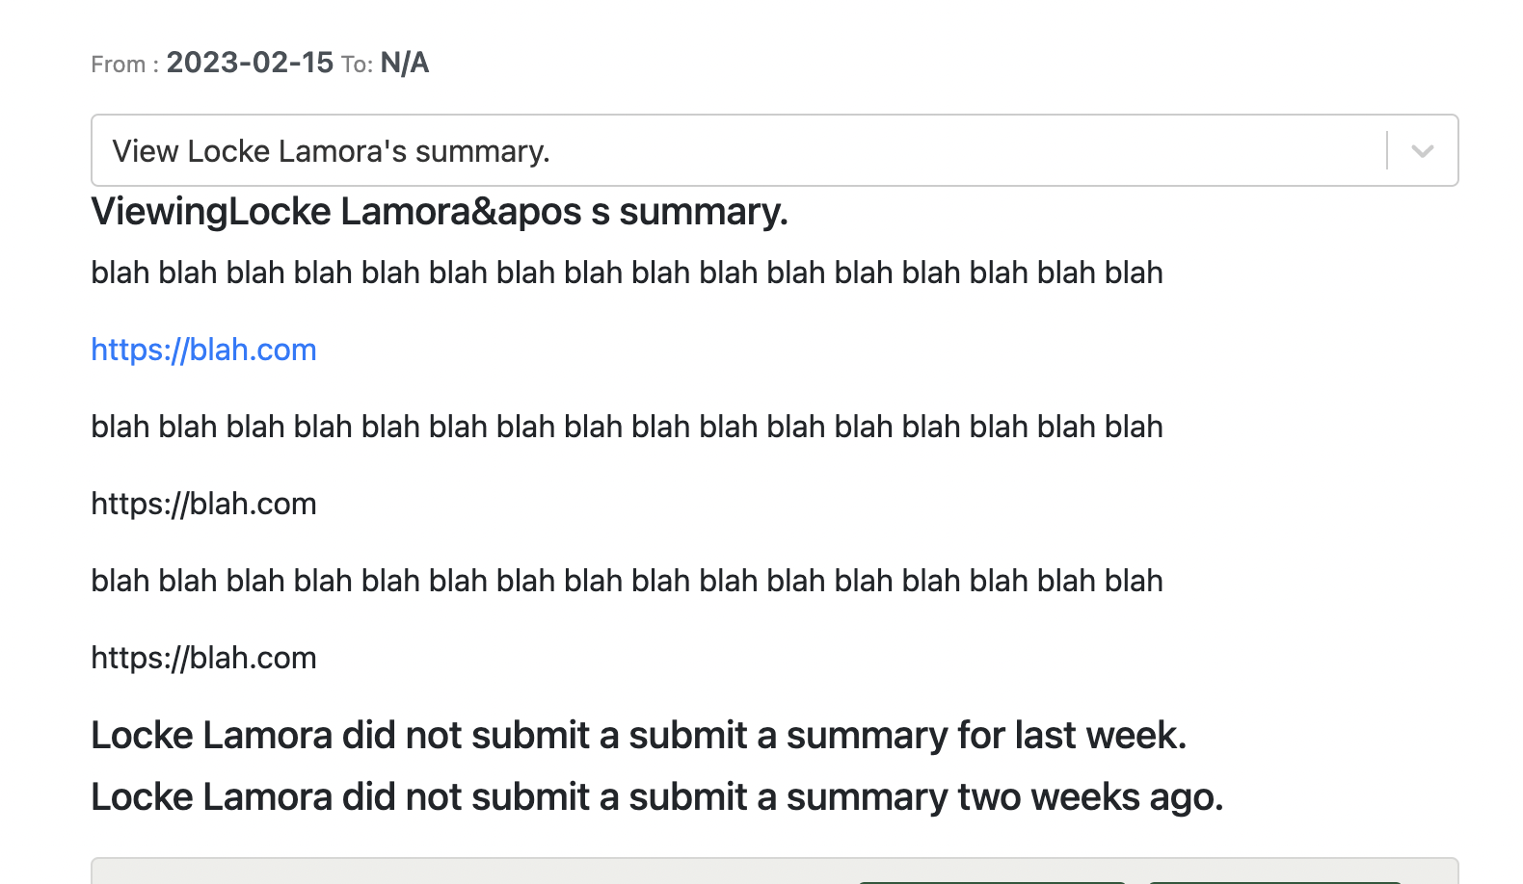The width and height of the screenshot is (1523, 884).
Task: Click the first blah blah paragraph
Action: pos(627,273)
